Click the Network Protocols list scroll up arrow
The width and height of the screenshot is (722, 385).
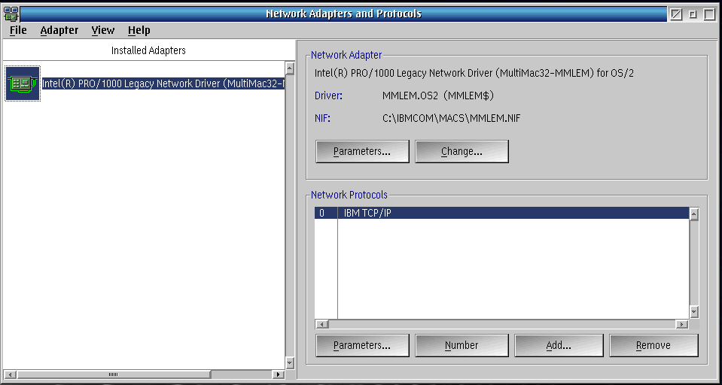coord(693,214)
